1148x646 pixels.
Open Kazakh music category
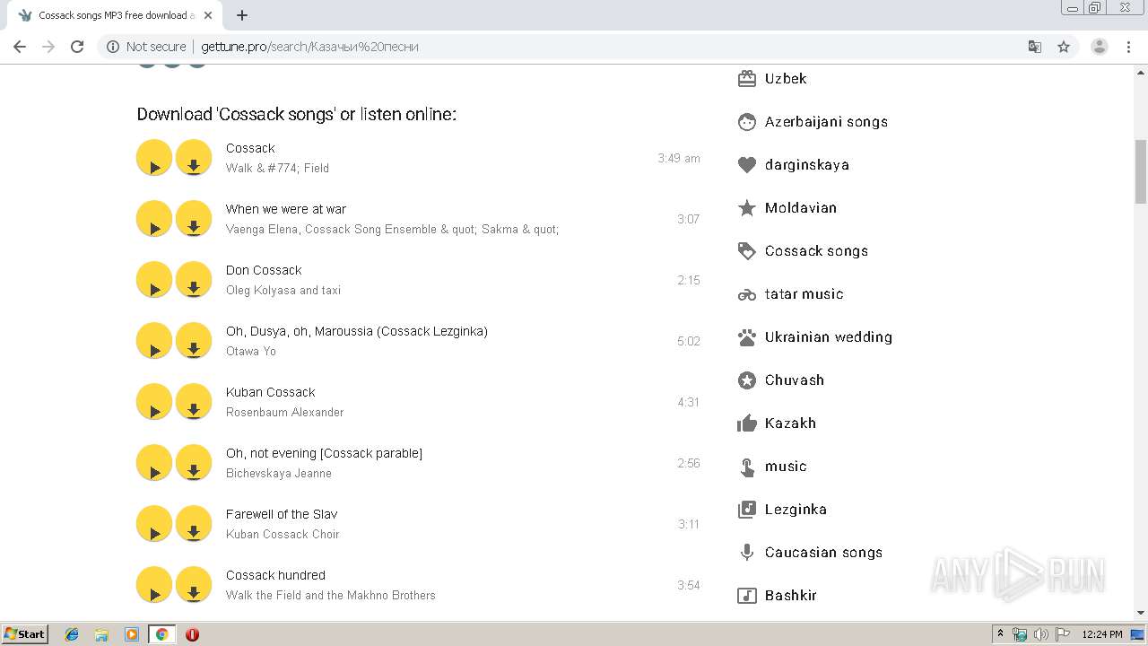(x=790, y=423)
